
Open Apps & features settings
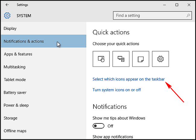(43, 54)
